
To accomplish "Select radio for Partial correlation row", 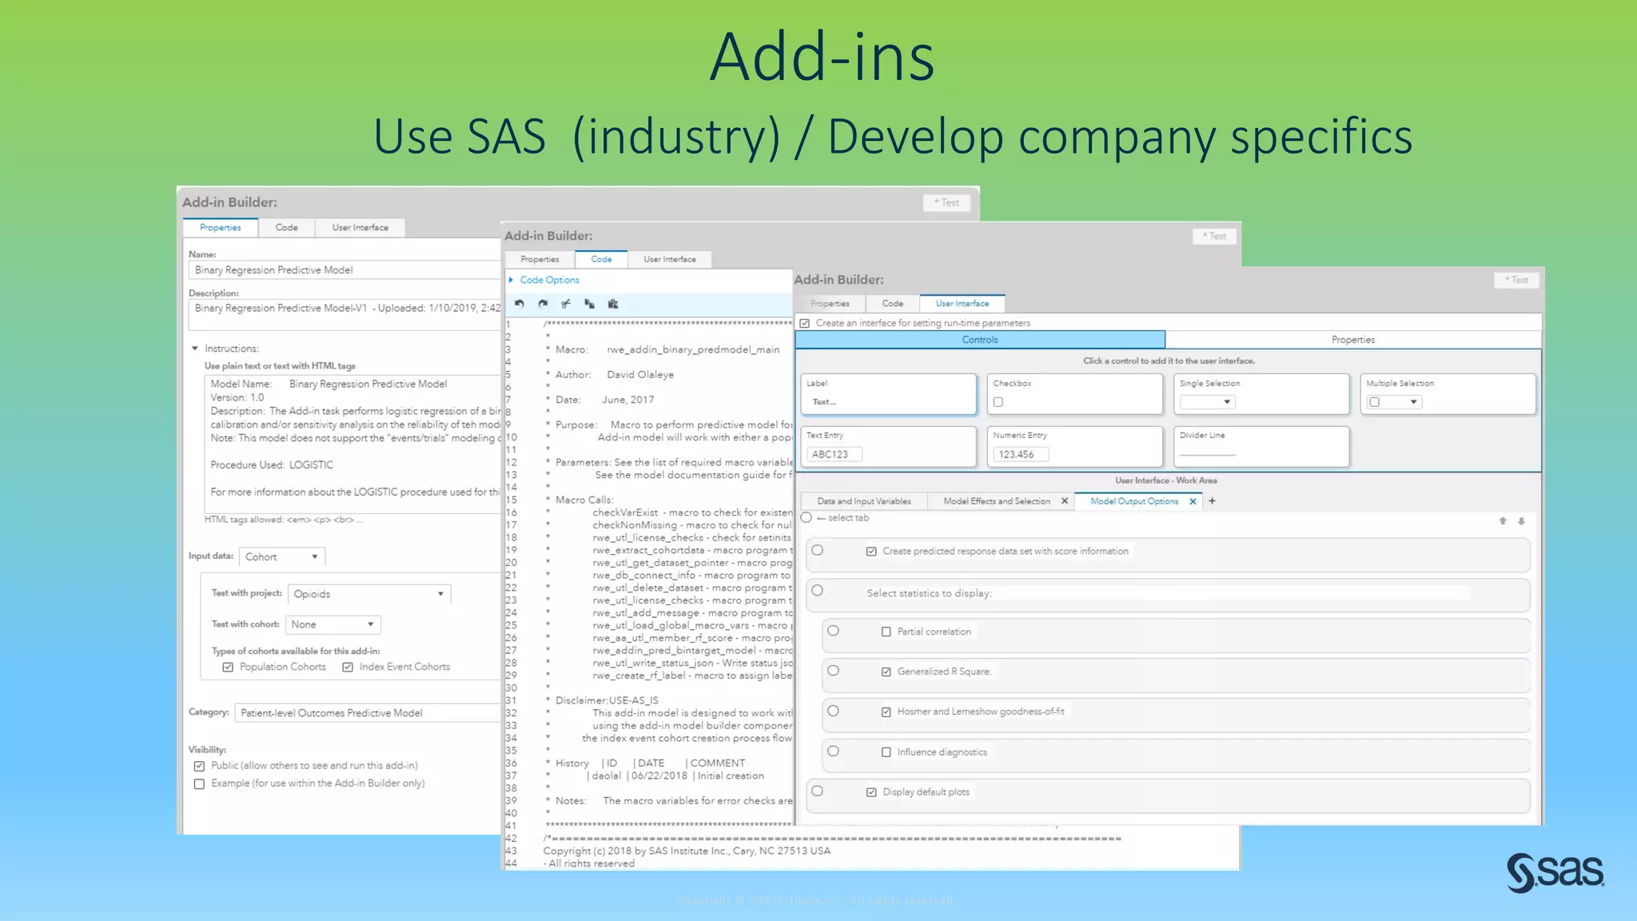I will point(833,631).
